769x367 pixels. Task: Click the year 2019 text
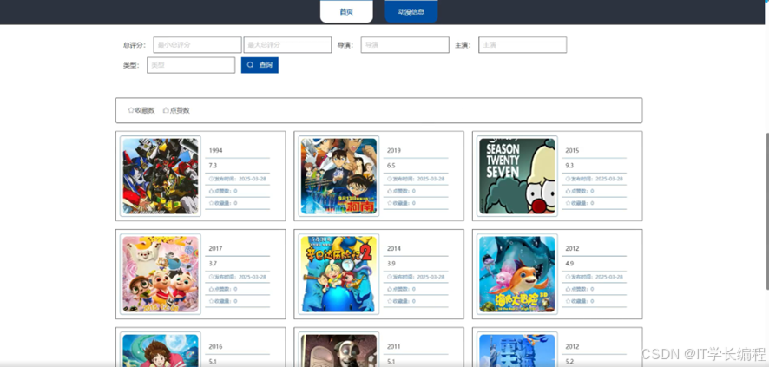tap(394, 150)
